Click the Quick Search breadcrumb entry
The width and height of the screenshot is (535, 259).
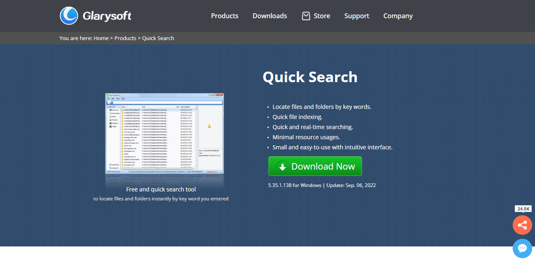coord(158,38)
